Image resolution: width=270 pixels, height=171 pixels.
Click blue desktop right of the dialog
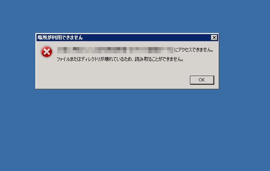click(244, 61)
